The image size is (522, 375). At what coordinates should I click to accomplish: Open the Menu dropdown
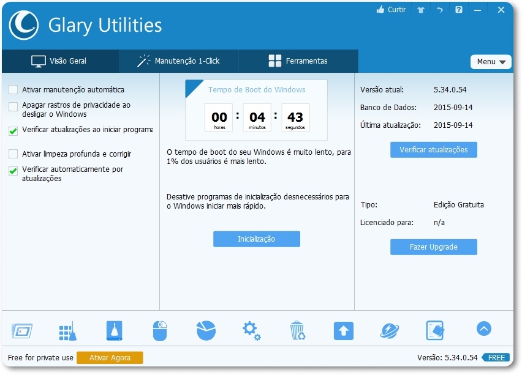pyautogui.click(x=491, y=62)
